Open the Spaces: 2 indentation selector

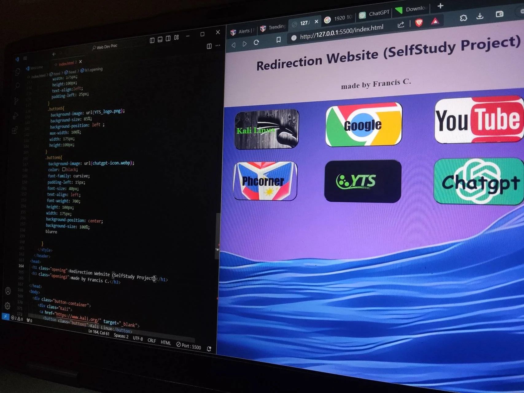click(x=121, y=336)
